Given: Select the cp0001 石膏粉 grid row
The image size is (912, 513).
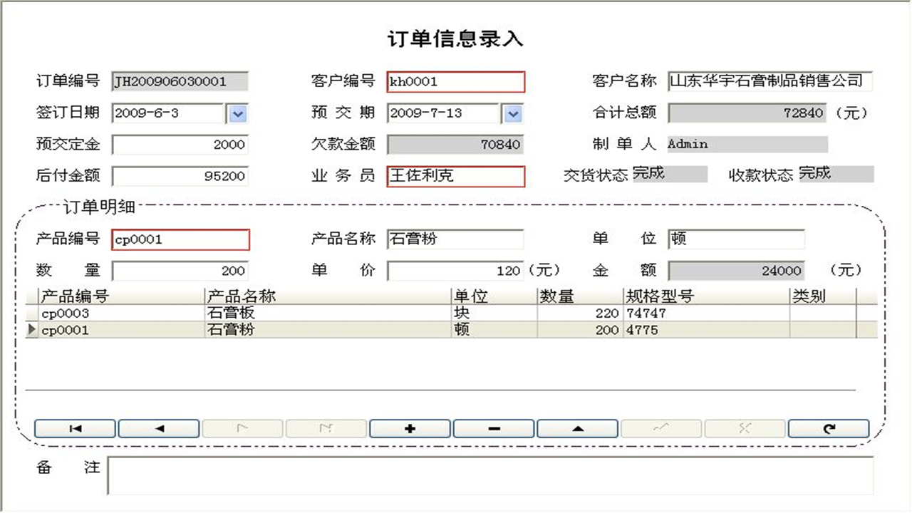Looking at the screenshot, I should point(285,329).
